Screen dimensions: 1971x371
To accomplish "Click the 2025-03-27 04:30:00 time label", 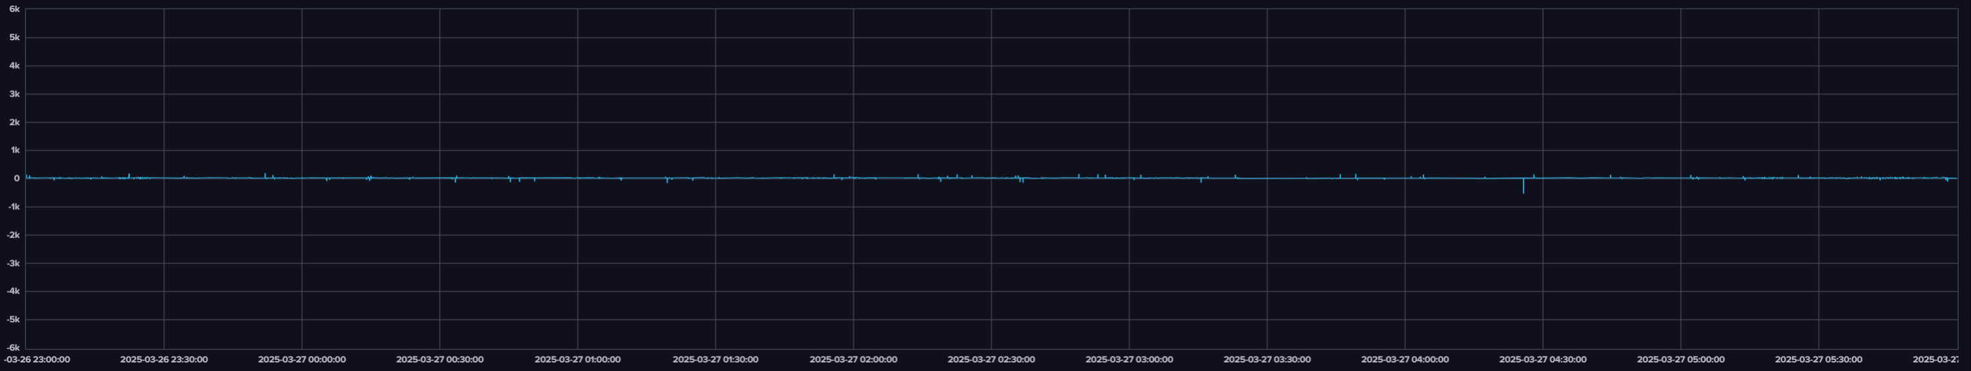I will (1543, 360).
